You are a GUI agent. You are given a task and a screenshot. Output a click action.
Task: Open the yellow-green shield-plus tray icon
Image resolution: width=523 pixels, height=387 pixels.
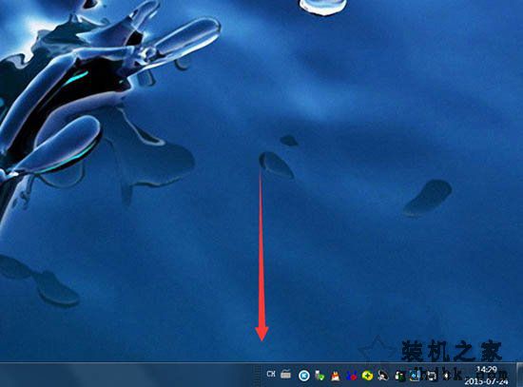[x=367, y=376]
